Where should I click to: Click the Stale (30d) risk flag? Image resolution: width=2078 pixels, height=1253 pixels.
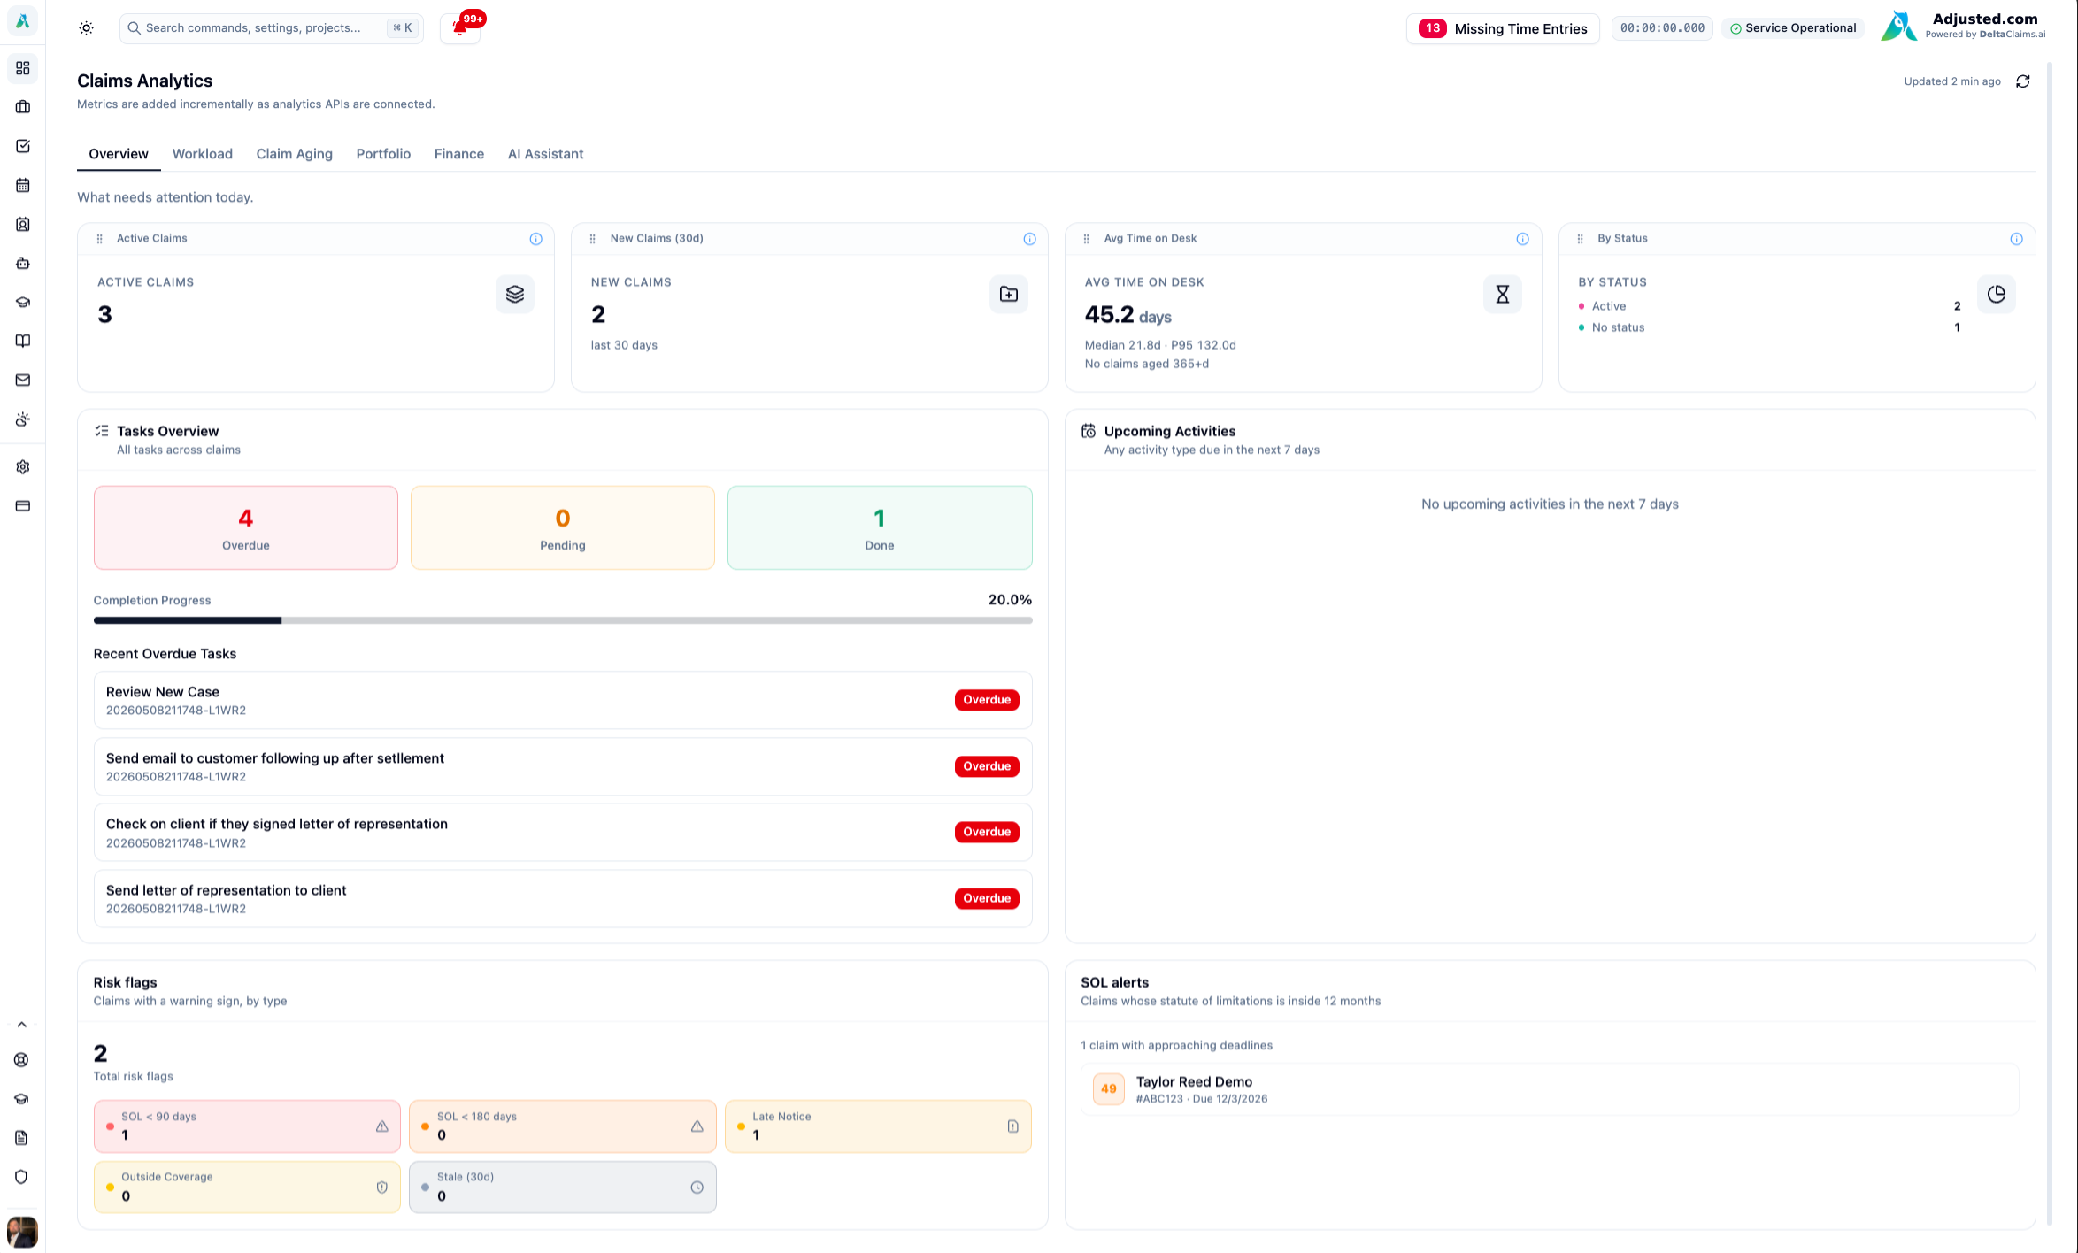[x=563, y=1187]
